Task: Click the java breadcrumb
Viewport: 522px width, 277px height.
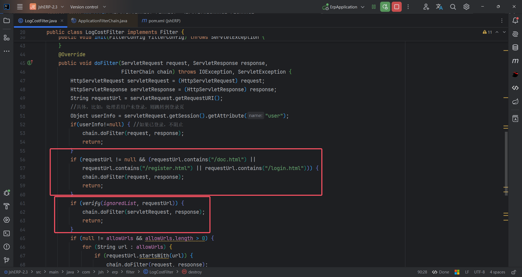Action: click(x=70, y=272)
